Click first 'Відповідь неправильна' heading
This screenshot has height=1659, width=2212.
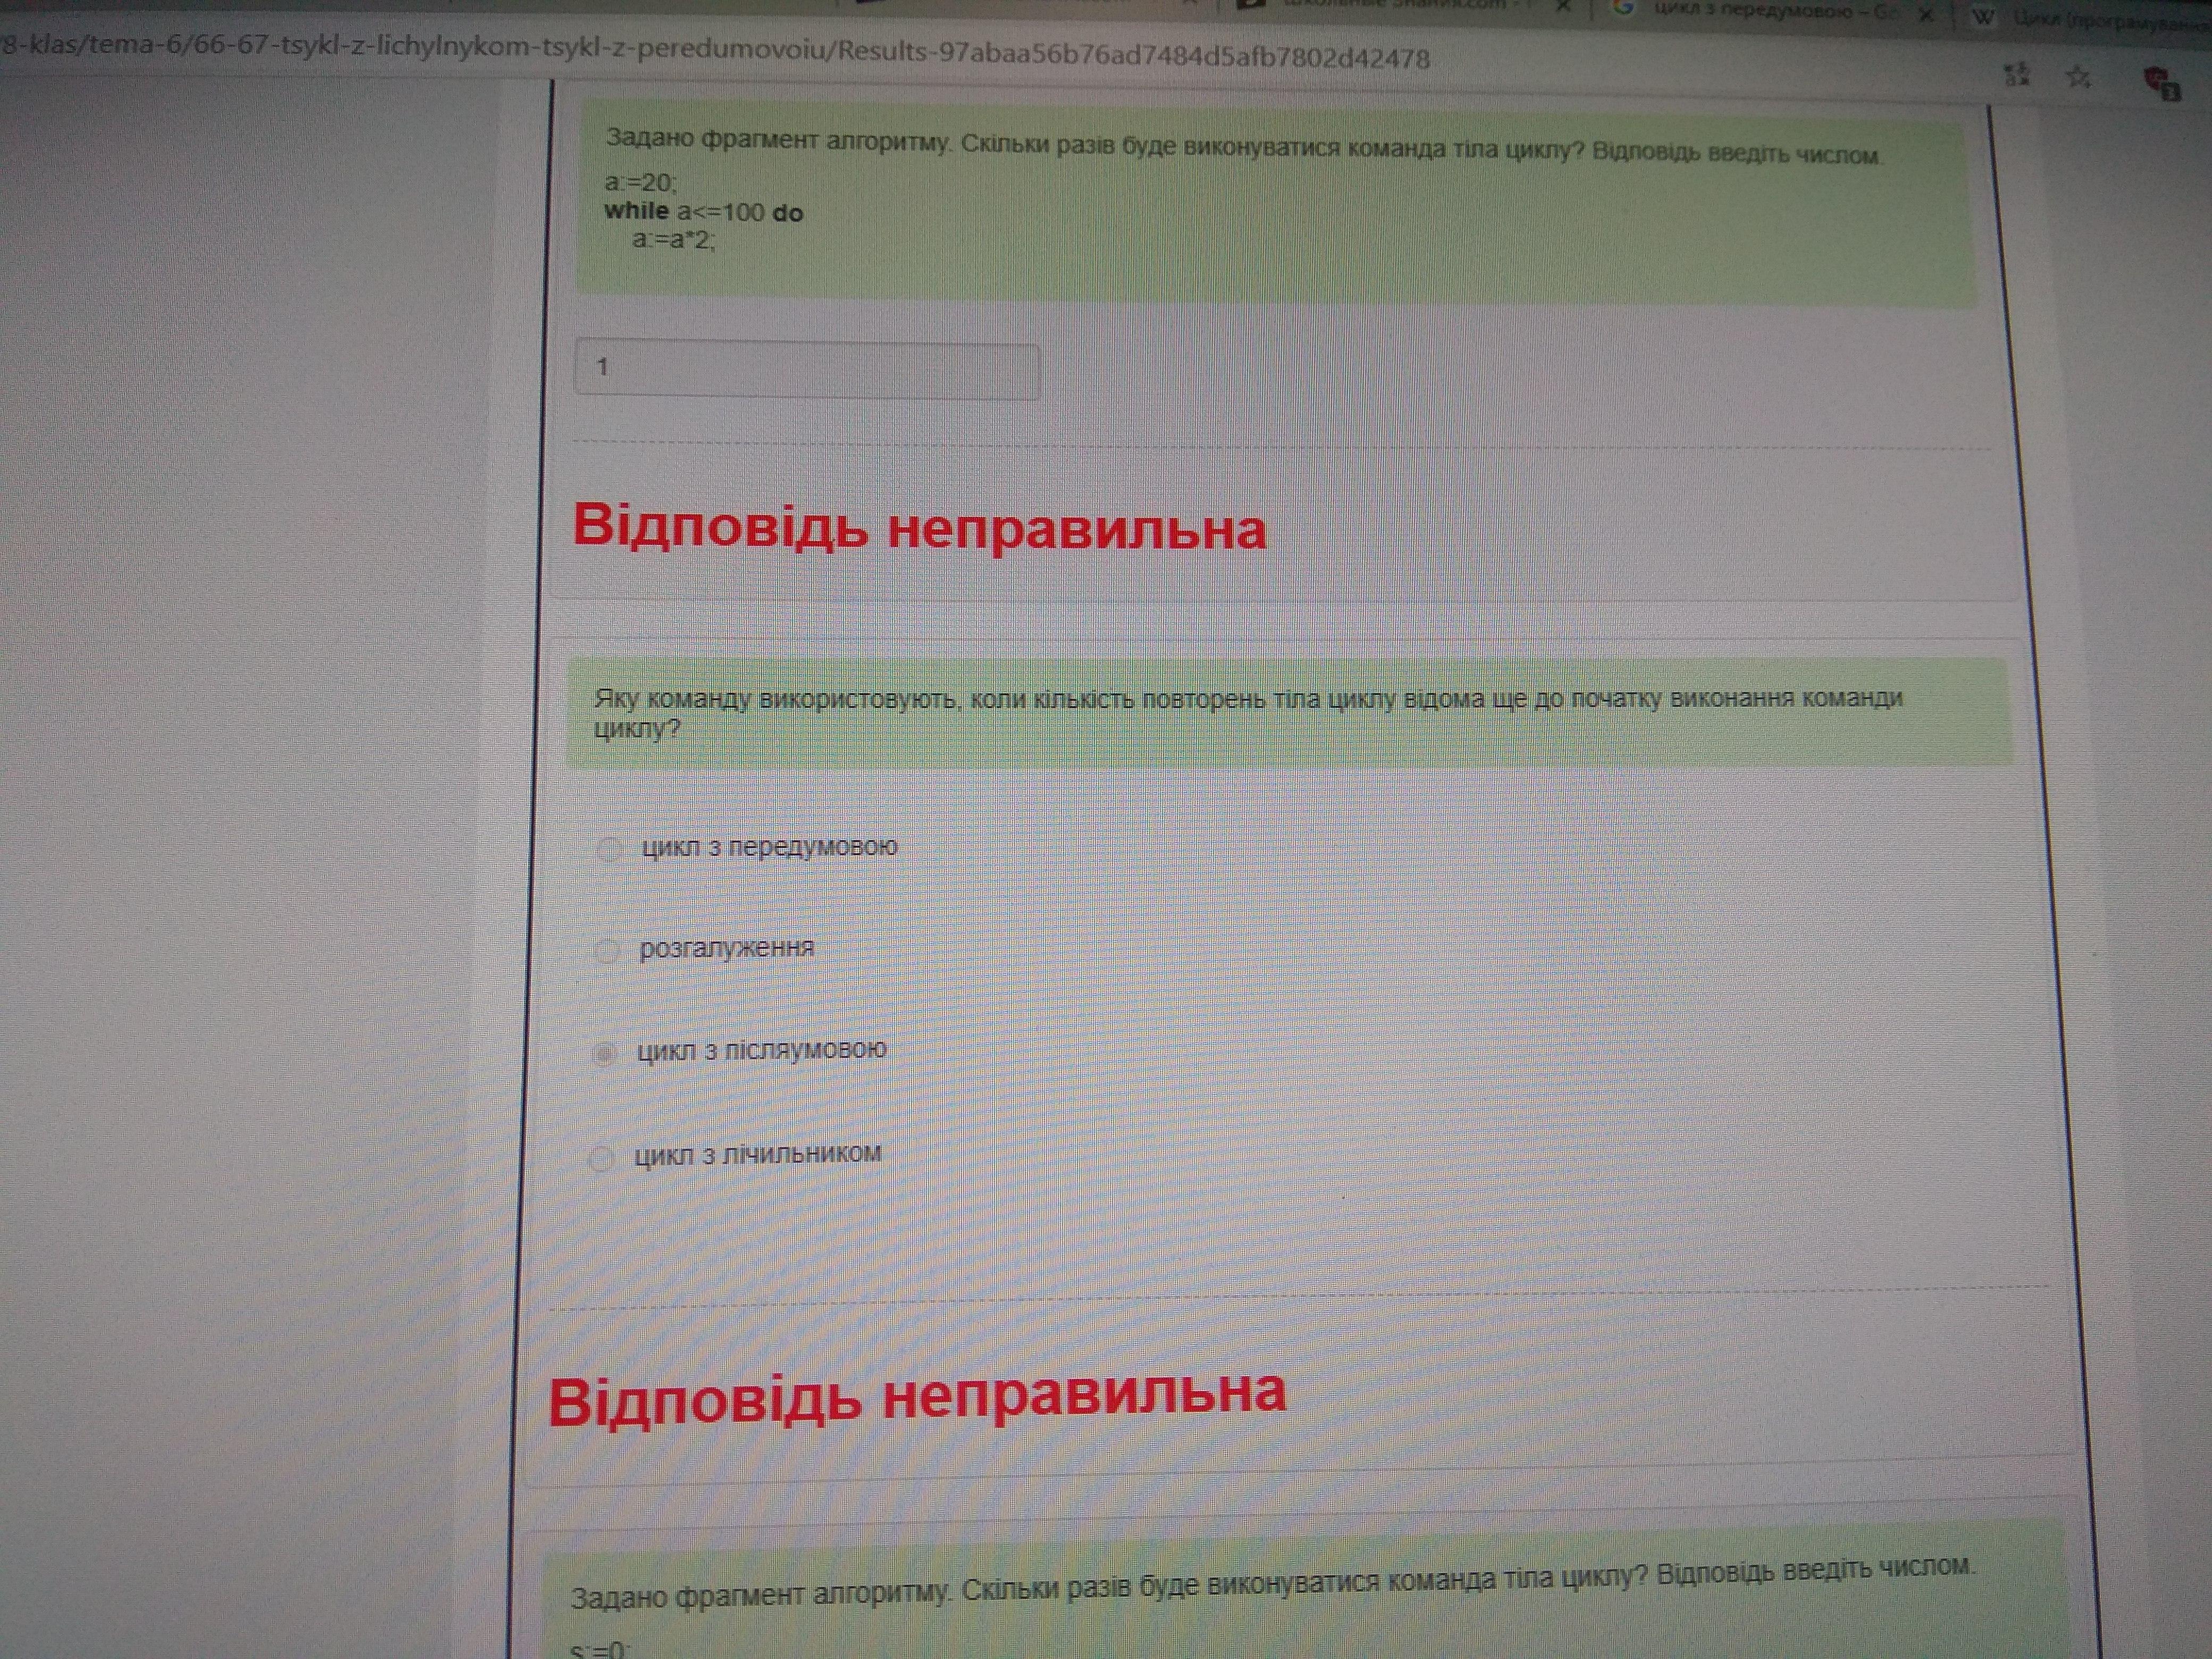(918, 527)
